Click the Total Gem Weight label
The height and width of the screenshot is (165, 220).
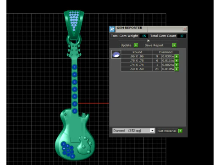pos(124,36)
